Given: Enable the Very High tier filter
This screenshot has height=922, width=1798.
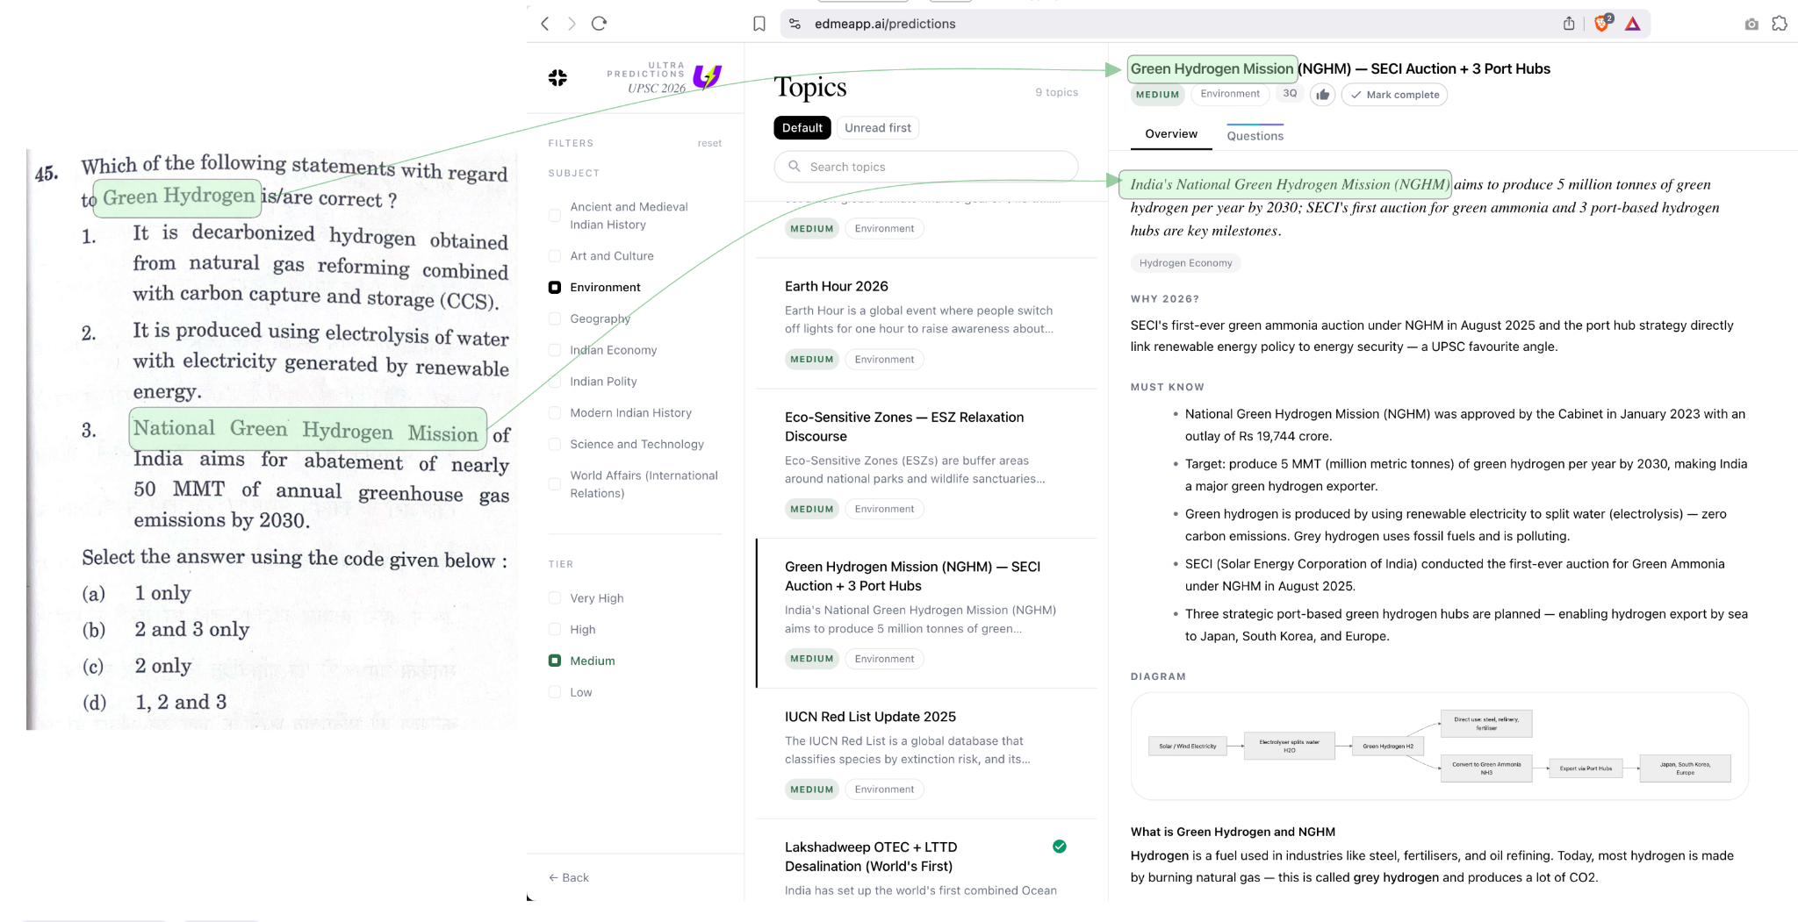Looking at the screenshot, I should coord(555,598).
